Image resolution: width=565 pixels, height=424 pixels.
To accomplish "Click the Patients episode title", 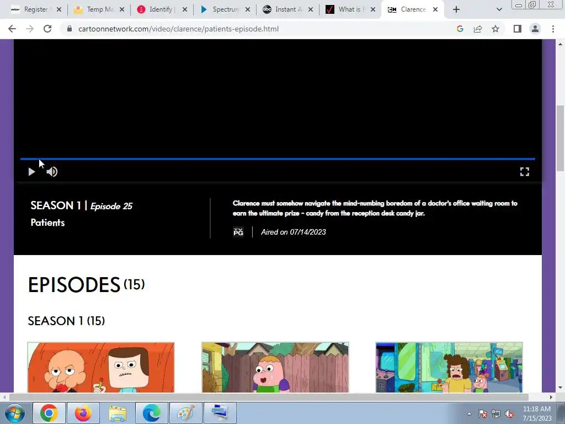I will pyautogui.click(x=47, y=222).
